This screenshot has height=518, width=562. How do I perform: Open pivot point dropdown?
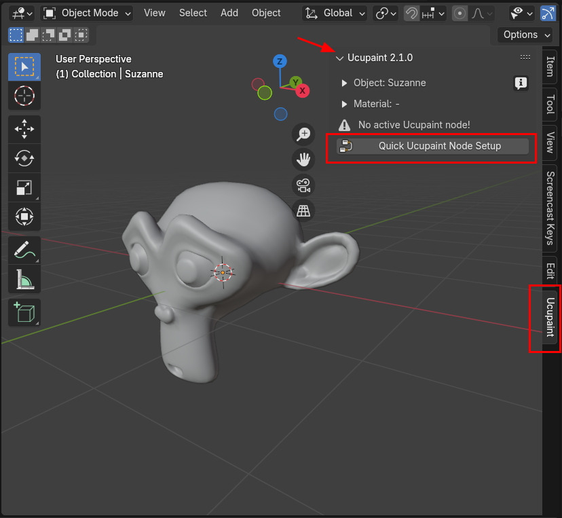pyautogui.click(x=386, y=14)
